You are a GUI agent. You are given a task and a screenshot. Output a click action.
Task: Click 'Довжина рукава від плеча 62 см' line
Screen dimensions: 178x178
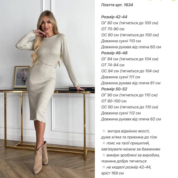(x=131, y=119)
